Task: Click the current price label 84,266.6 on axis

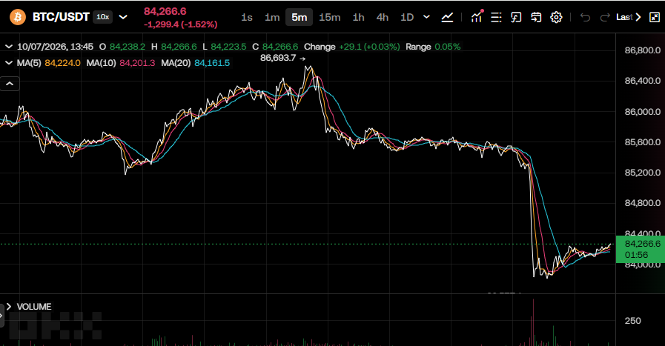Action: click(x=642, y=244)
